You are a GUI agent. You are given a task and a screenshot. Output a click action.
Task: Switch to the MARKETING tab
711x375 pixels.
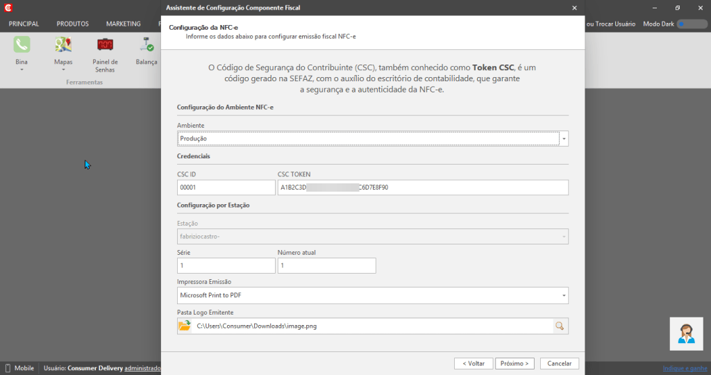[124, 24]
